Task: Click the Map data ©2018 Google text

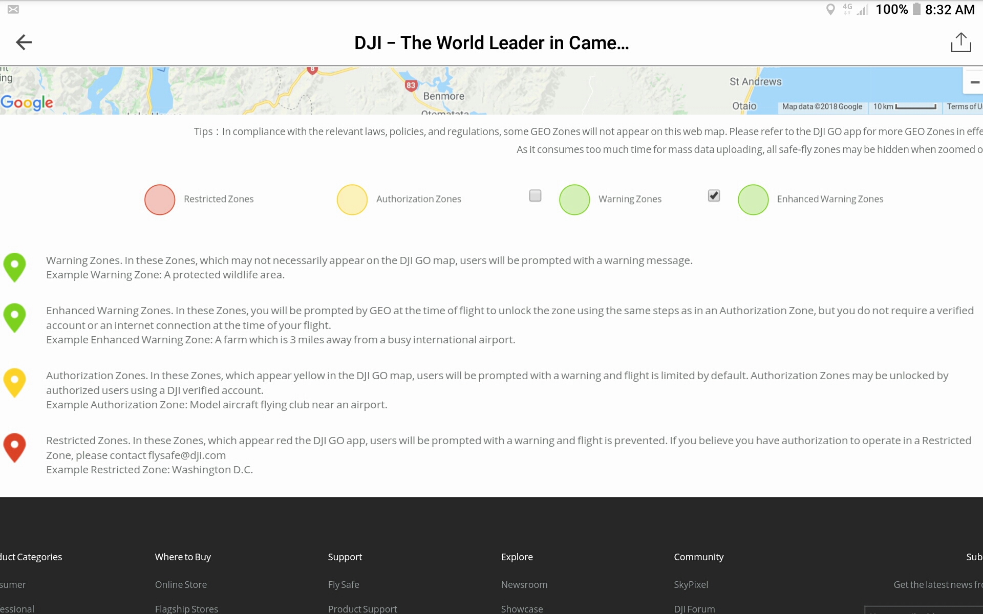Action: click(x=822, y=106)
